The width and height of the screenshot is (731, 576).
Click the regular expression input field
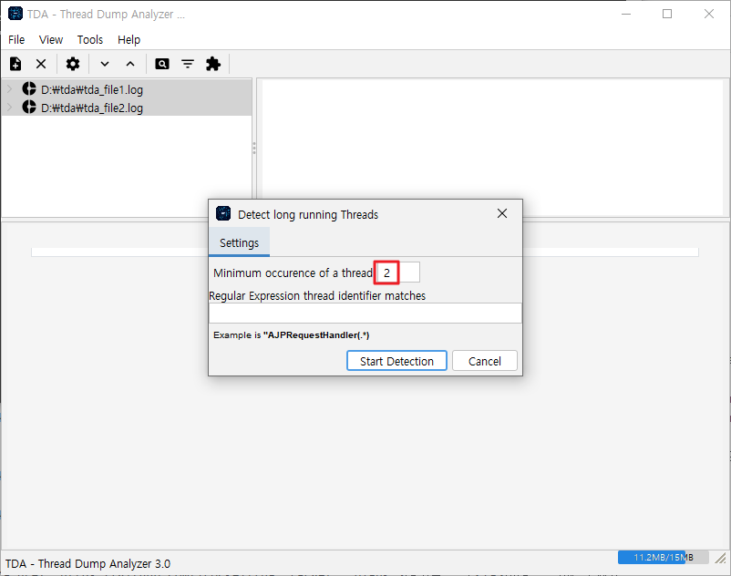coord(365,313)
